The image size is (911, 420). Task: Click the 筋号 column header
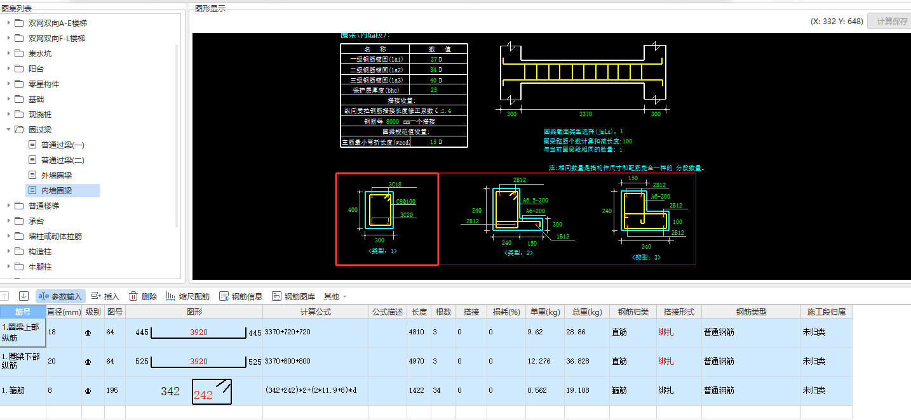click(23, 312)
